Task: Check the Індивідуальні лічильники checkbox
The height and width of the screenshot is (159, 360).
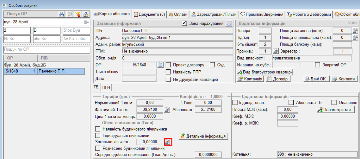Action: click(97, 135)
